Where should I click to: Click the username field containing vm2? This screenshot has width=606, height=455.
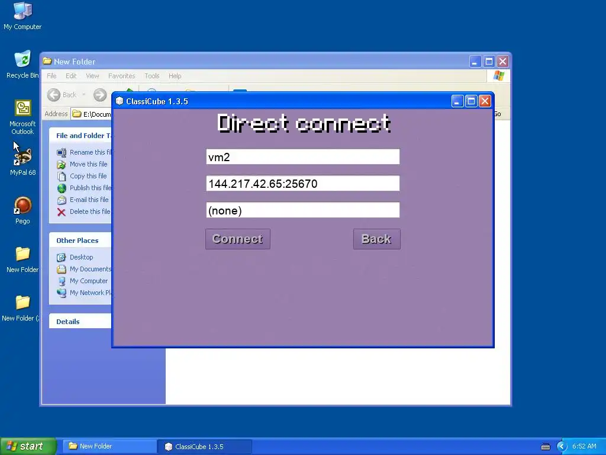click(302, 156)
